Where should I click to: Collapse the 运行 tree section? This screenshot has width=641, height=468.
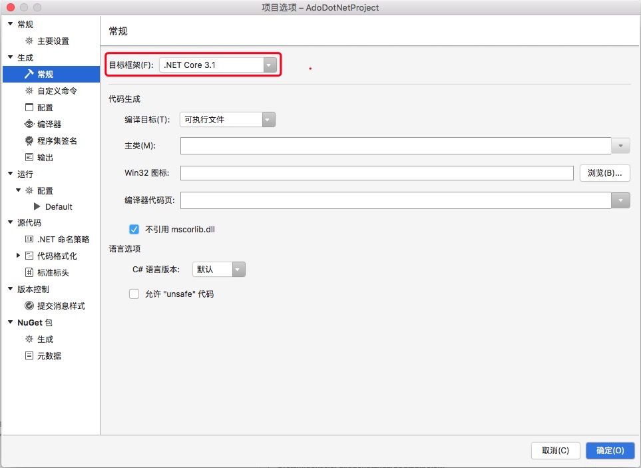(10, 174)
